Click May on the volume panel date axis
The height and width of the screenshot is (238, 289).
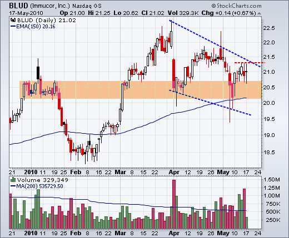point(223,233)
